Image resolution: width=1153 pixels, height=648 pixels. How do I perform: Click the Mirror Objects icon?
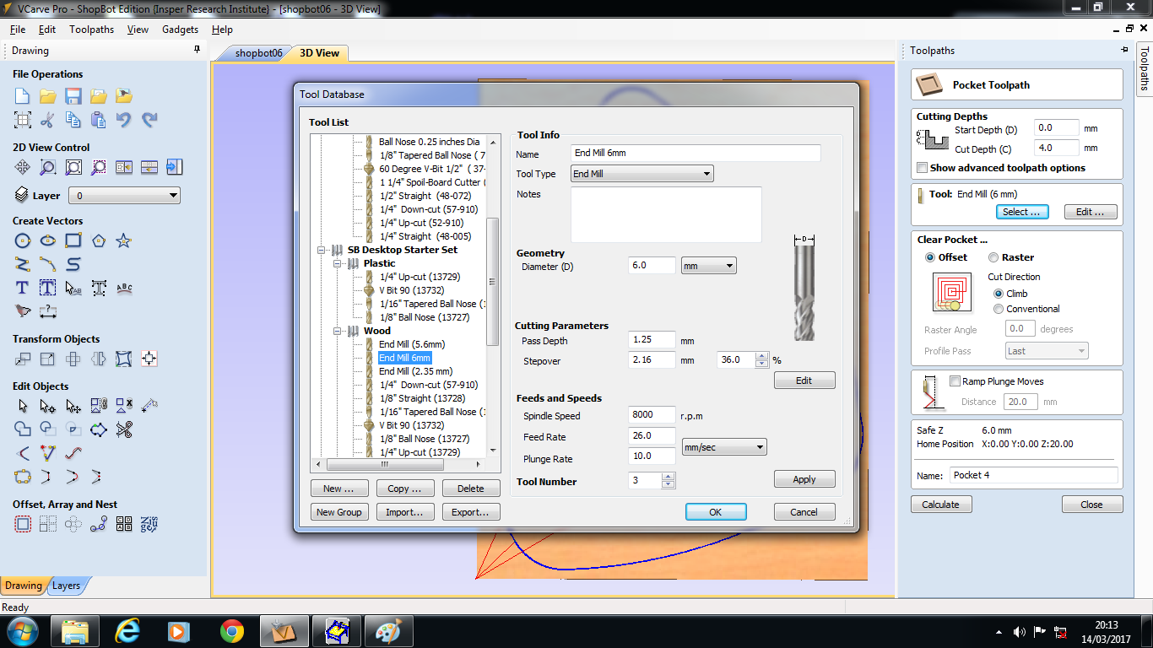[99, 359]
